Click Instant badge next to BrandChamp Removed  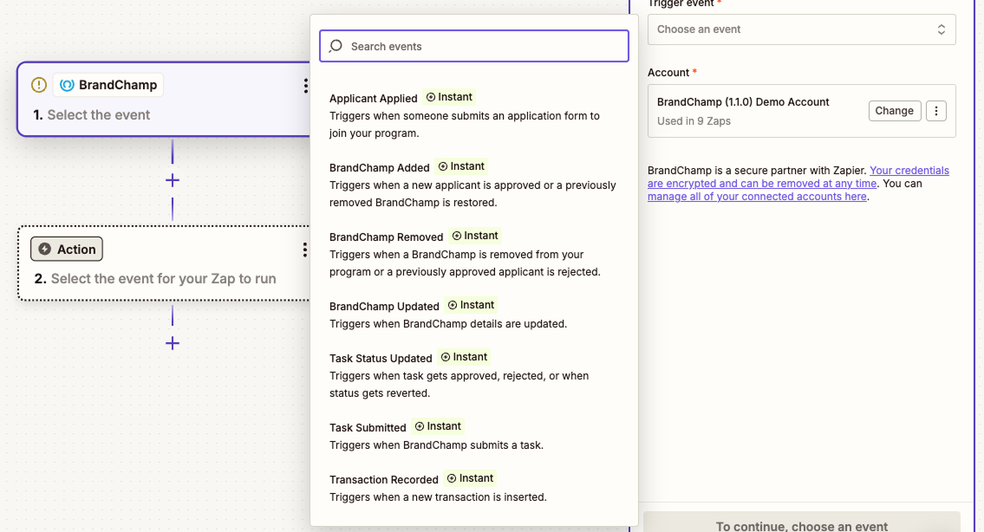(476, 236)
